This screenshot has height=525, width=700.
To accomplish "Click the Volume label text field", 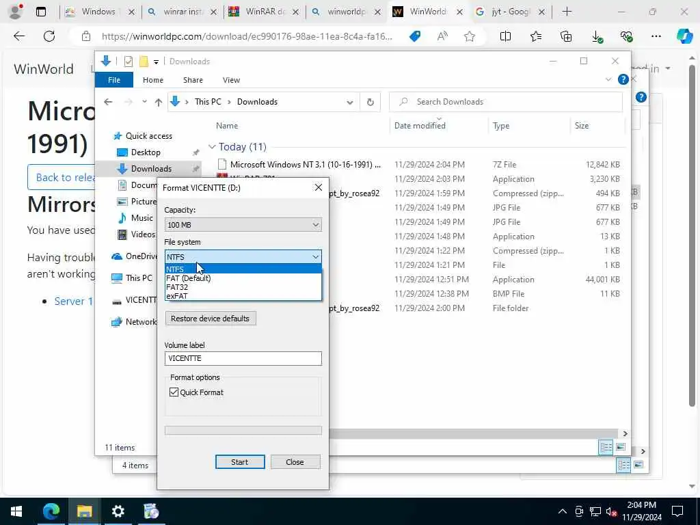I will pyautogui.click(x=243, y=358).
